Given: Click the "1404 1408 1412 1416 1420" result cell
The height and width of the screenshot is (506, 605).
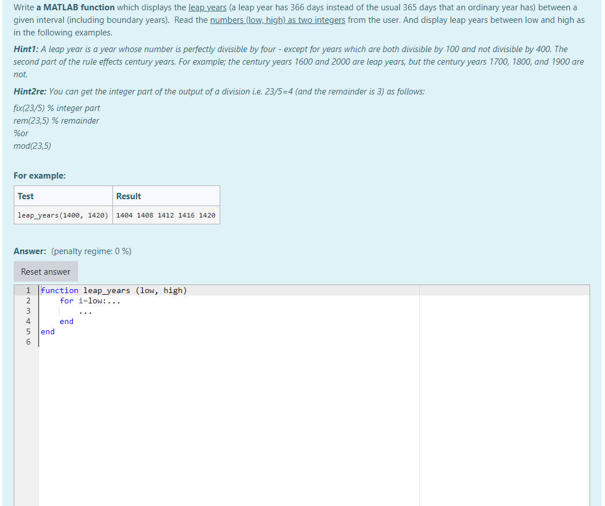Looking at the screenshot, I should coord(166,215).
